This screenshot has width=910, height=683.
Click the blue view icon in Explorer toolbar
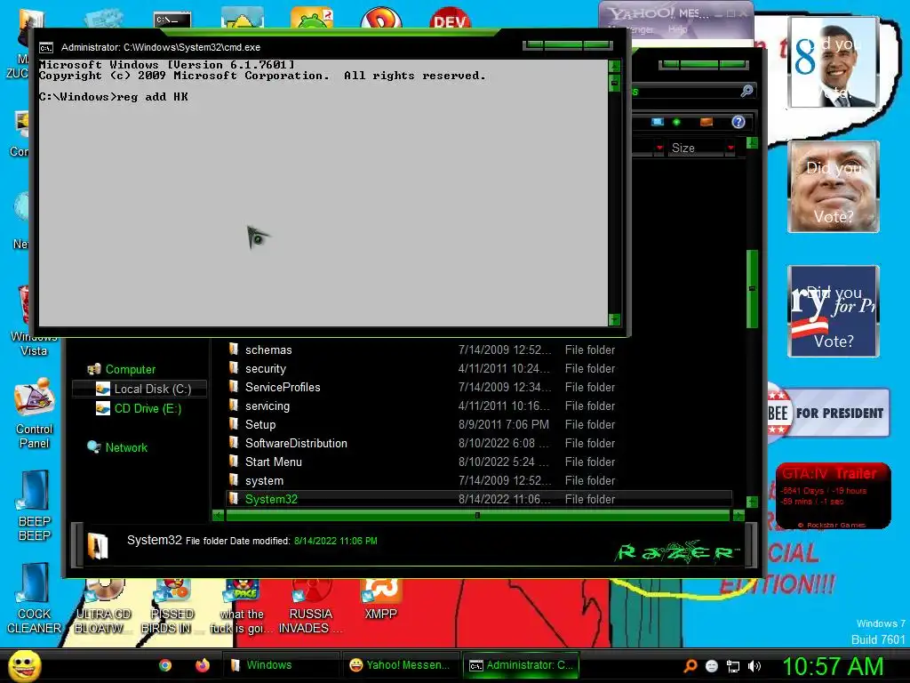pos(657,122)
